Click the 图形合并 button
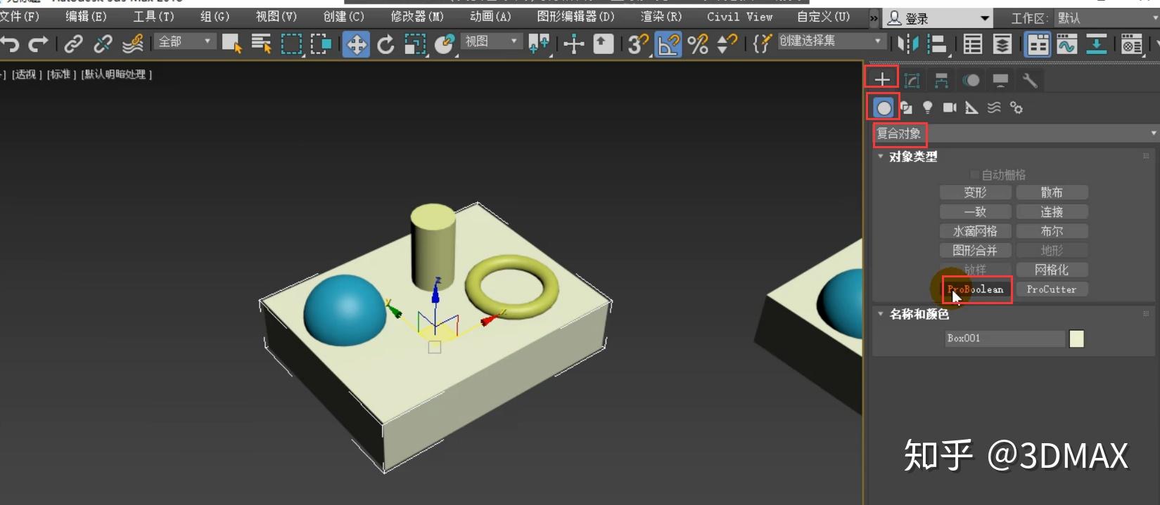Screen dimensions: 1160x505 975,250
